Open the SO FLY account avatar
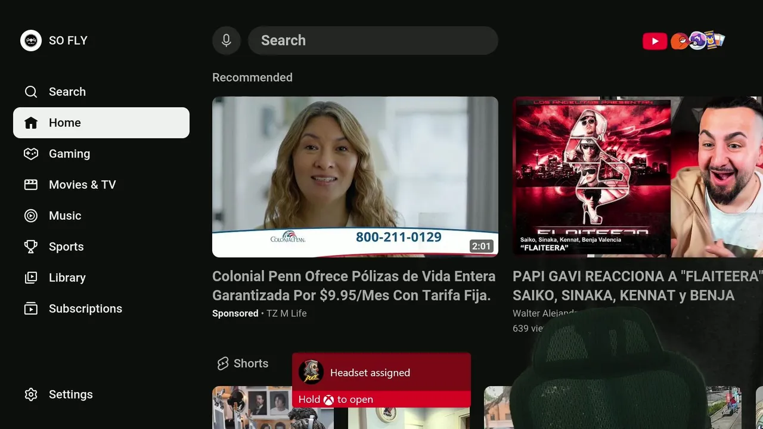This screenshot has height=429, width=763. tap(31, 41)
